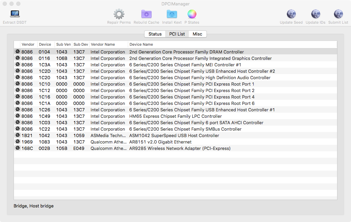Open the P States color wheel

pos(192,14)
